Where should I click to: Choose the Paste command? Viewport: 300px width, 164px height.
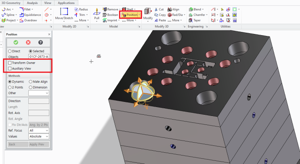[160, 20]
